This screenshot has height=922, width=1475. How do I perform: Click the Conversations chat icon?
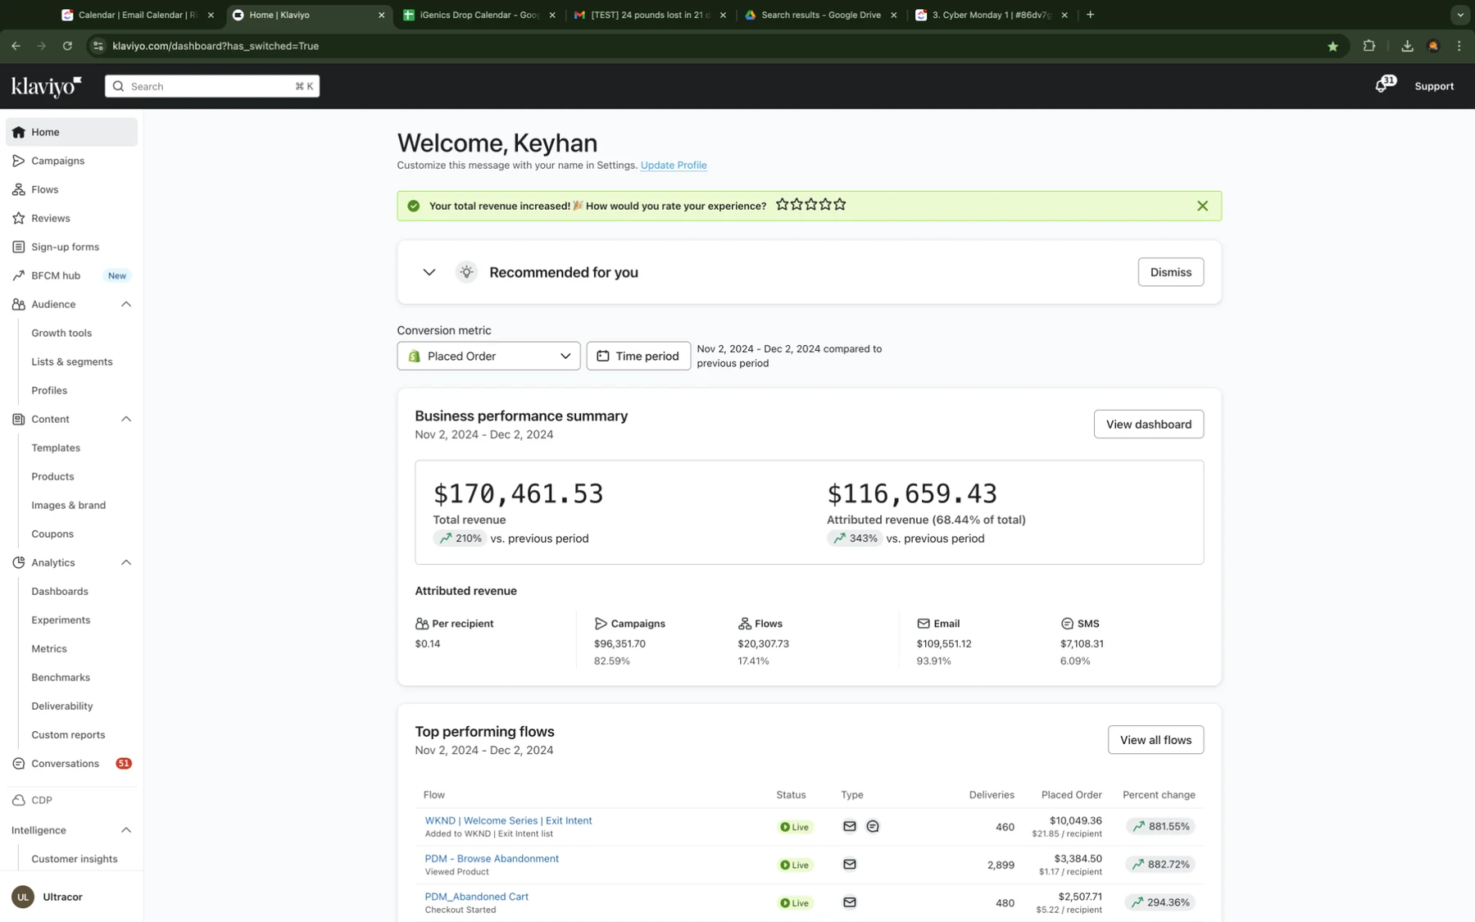pyautogui.click(x=19, y=763)
